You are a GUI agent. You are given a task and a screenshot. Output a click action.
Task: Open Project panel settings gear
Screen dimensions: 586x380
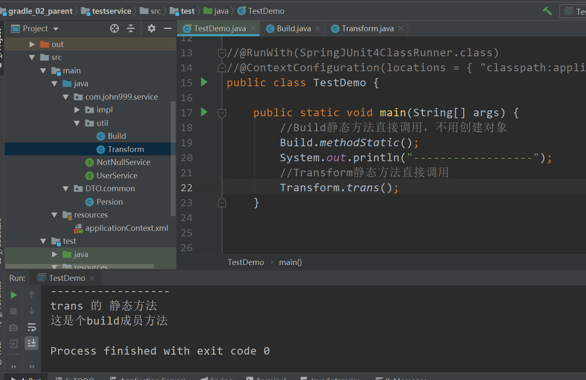[x=152, y=28]
